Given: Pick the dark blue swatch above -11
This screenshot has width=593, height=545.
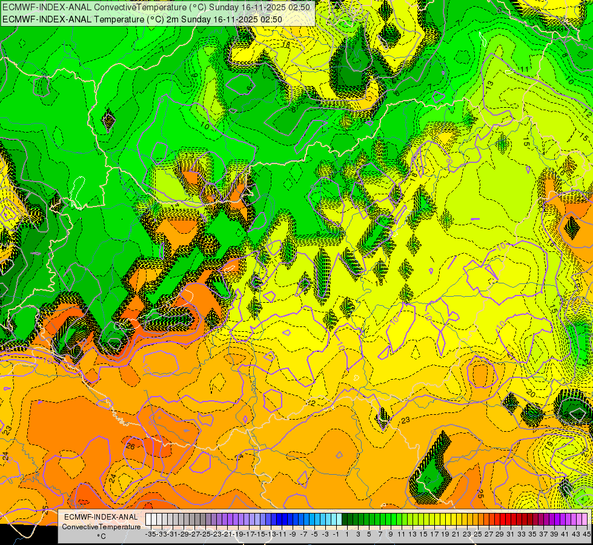Looking at the screenshot, I should coord(279,519).
